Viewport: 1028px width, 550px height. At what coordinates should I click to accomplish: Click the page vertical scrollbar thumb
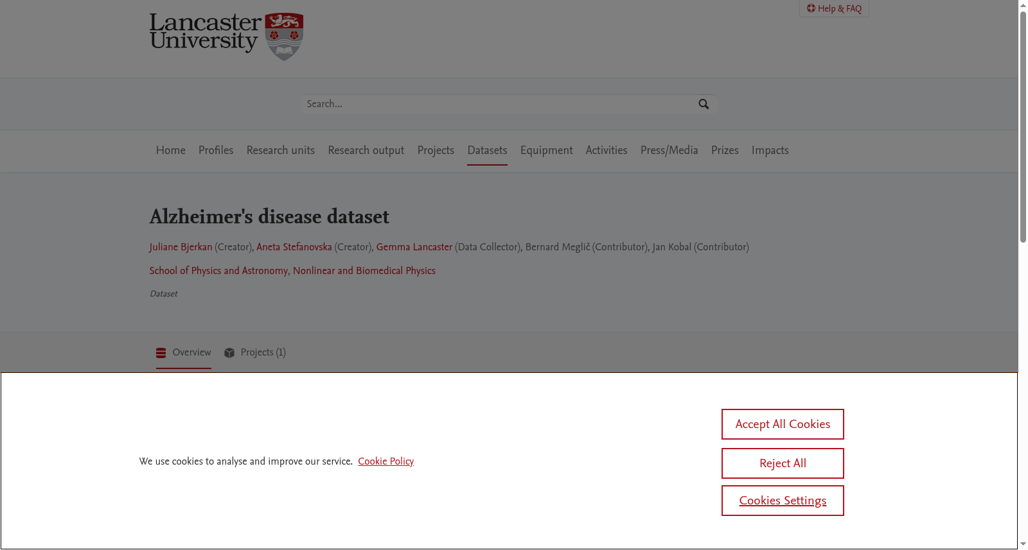tap(1023, 127)
